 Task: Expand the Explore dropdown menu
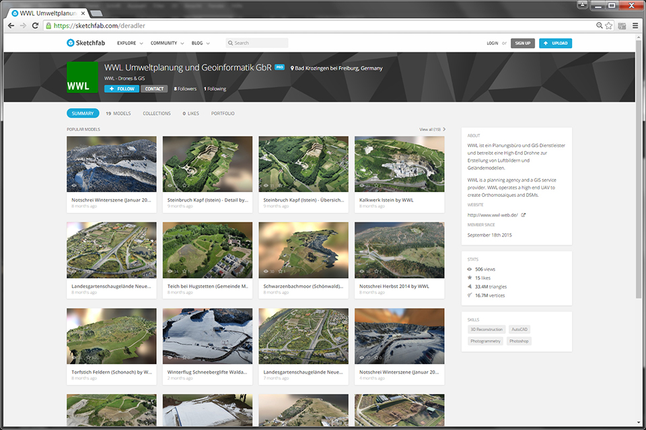pos(130,43)
